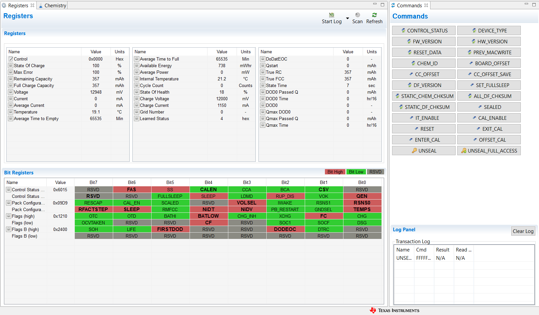Click the Start Log icon

point(332,15)
